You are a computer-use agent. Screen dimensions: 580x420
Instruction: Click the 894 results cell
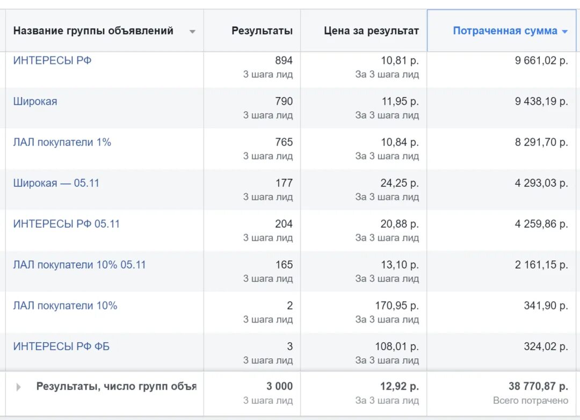tap(284, 61)
